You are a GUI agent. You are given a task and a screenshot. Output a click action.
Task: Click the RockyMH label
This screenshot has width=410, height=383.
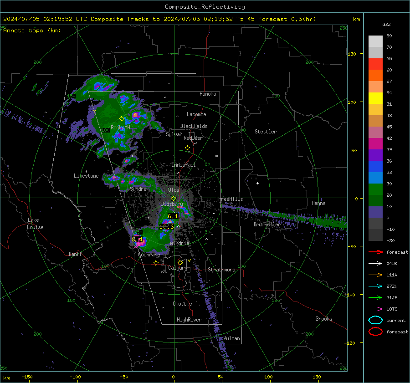point(120,128)
